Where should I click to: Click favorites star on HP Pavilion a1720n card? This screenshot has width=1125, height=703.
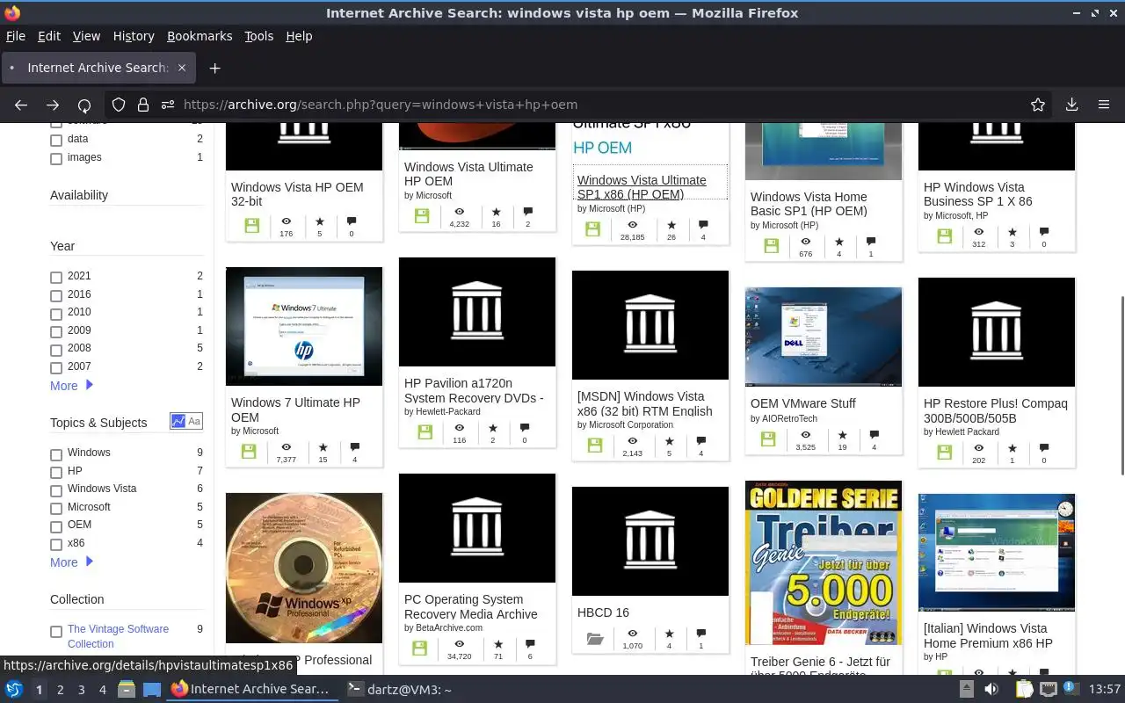pyautogui.click(x=492, y=428)
